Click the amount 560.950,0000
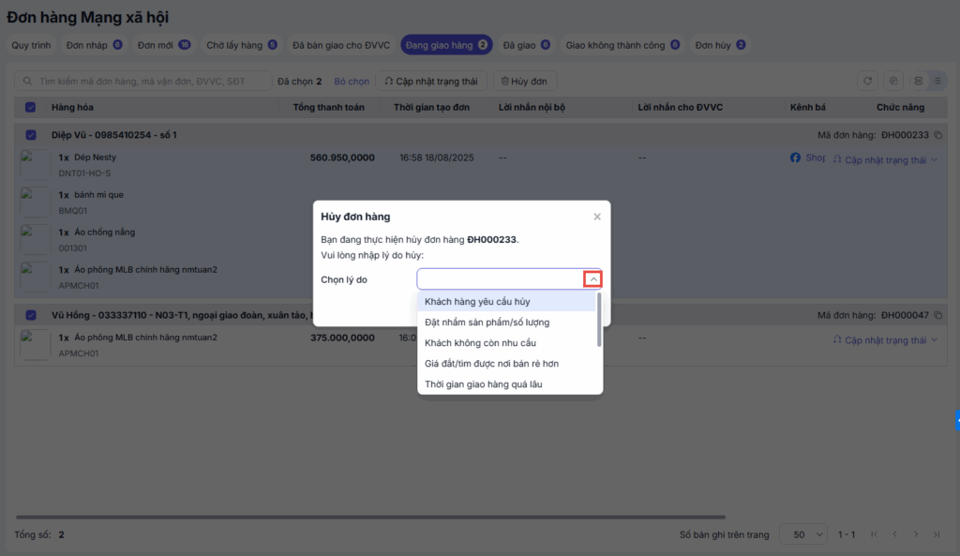This screenshot has width=960, height=556. click(x=342, y=158)
